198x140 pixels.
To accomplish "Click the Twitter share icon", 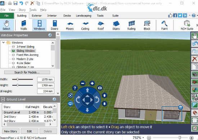I will click(x=180, y=15).
